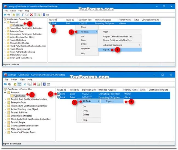Open Action menu in upper certmgr window
This screenshot has width=178, height=150.
[13, 11]
